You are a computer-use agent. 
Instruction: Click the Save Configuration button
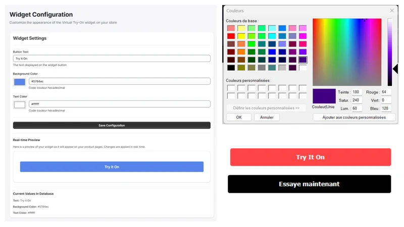pos(112,125)
